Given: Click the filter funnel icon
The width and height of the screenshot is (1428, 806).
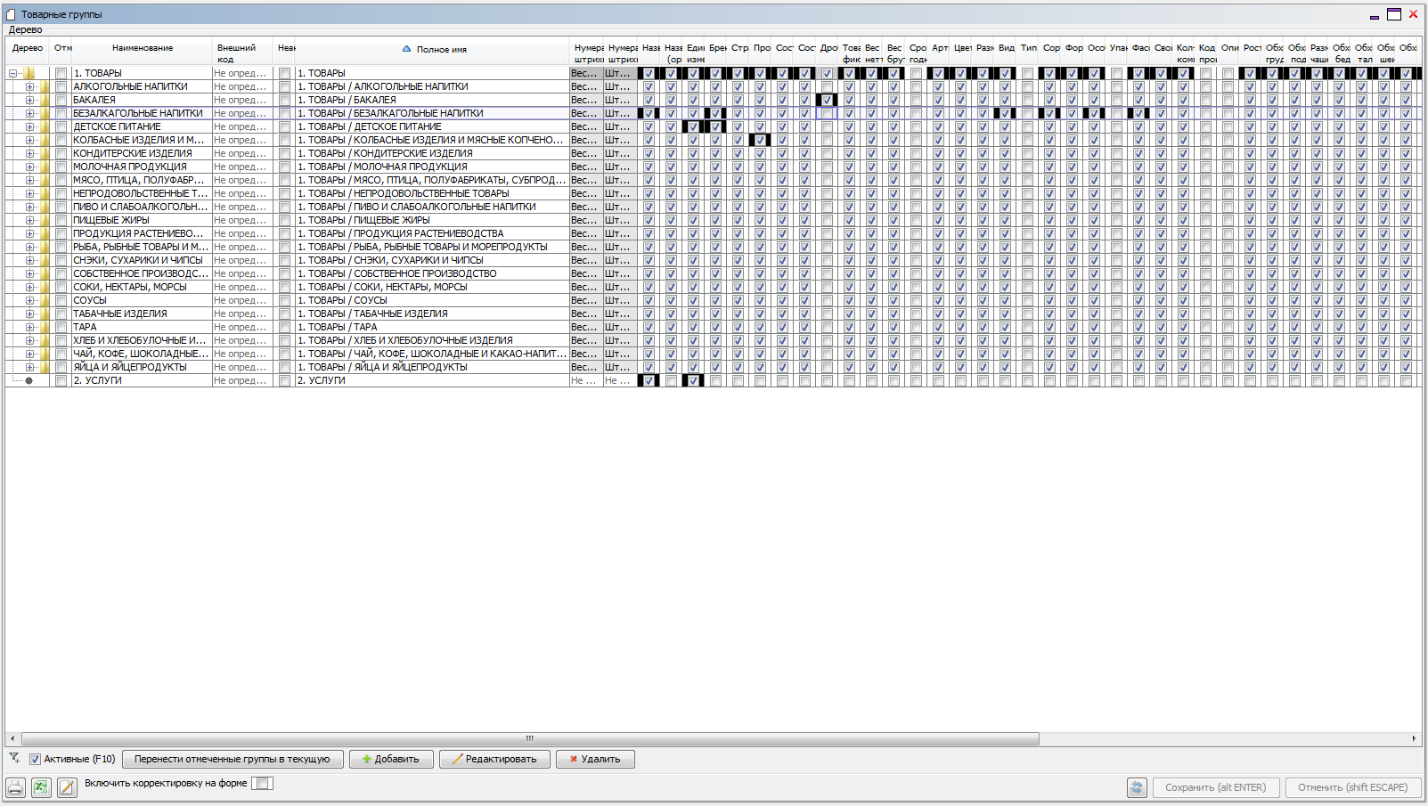Looking at the screenshot, I should click(x=14, y=759).
